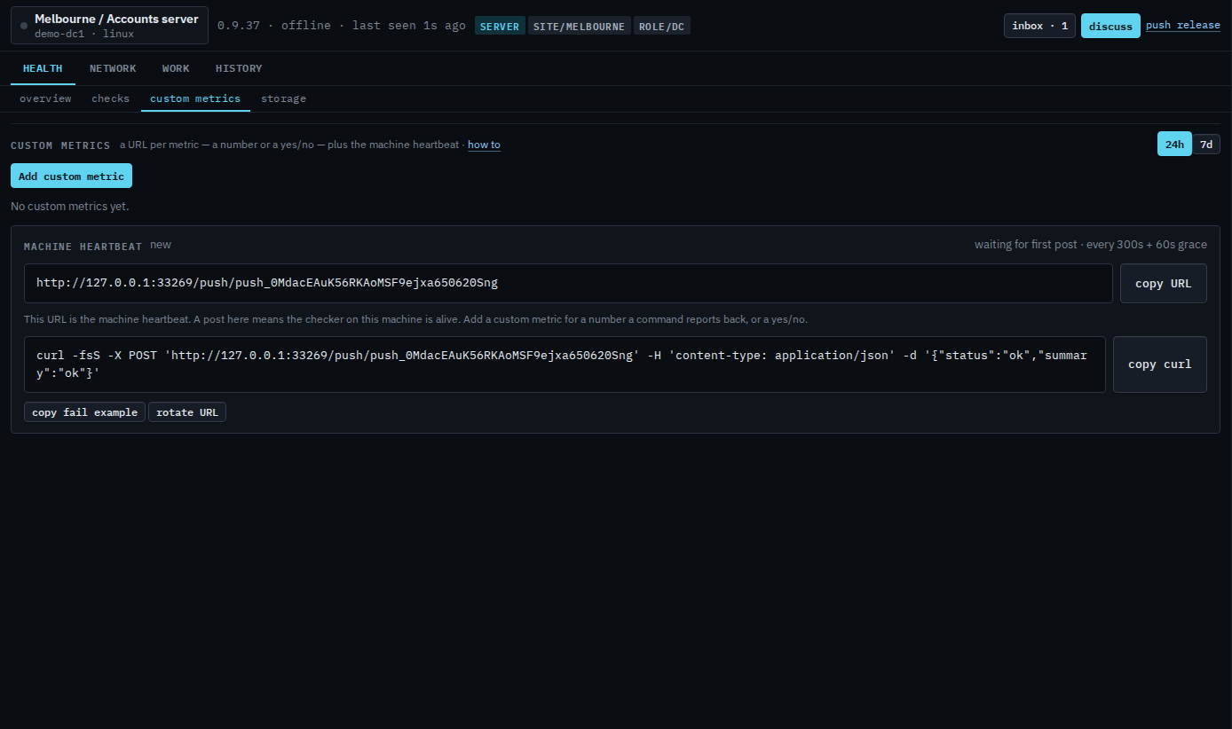Click the 'demo-dc1 · linux' subtitle
Screen dimensions: 1232x729
pos(84,34)
